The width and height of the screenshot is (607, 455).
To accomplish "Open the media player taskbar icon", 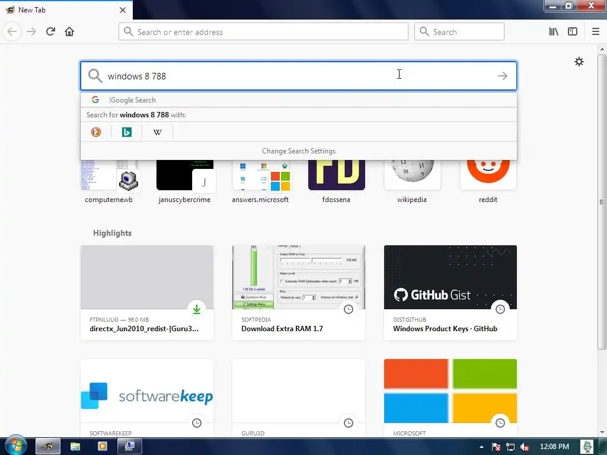I will point(102,446).
